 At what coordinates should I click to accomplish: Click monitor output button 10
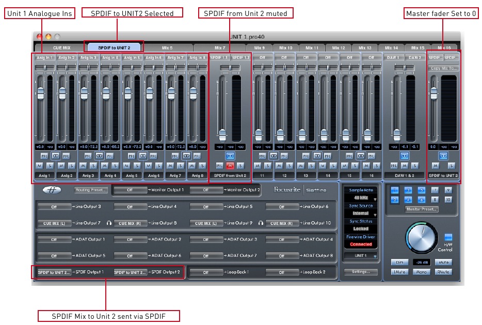(x=448, y=200)
